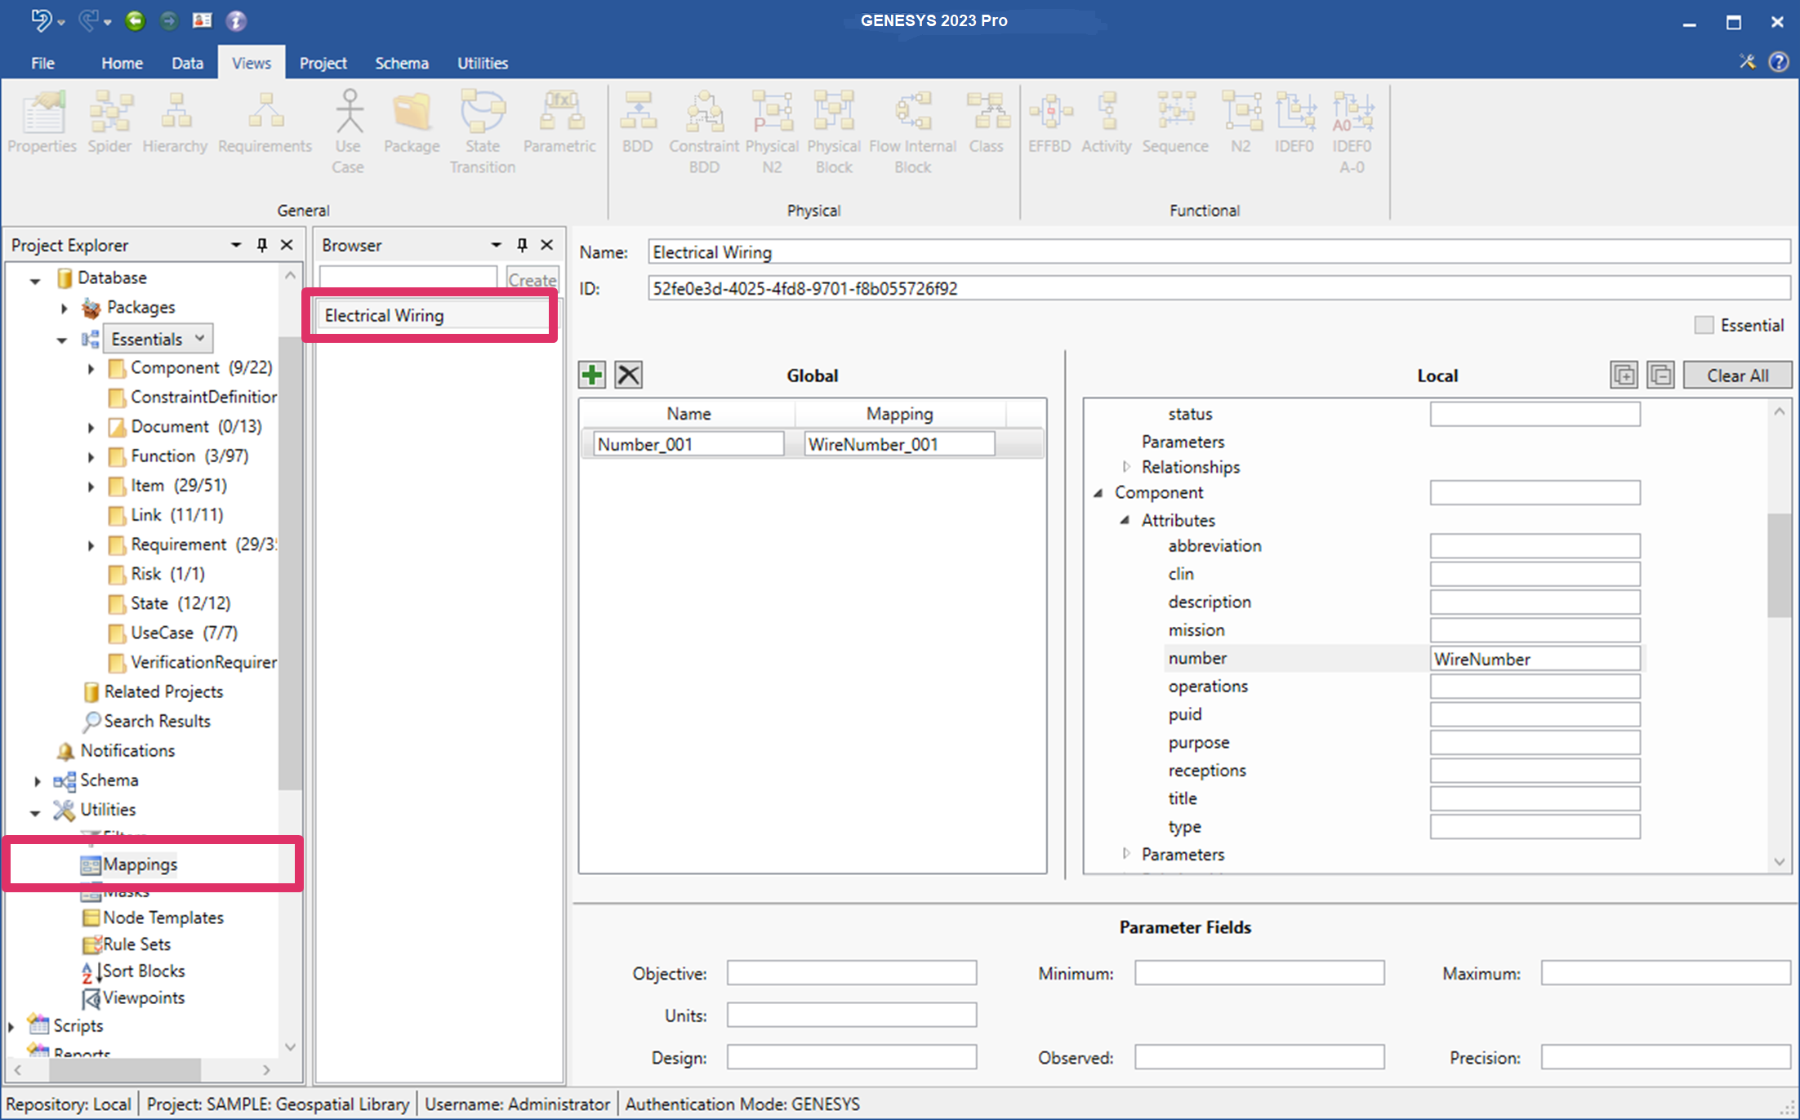Open the help question mark icon

tap(1779, 62)
